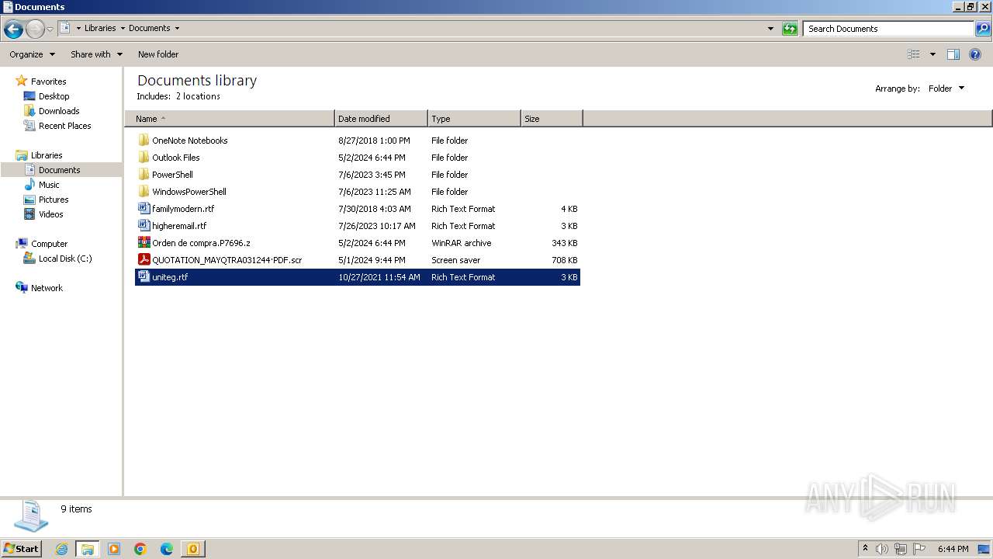Click the File Explorer taskbar icon

[88, 549]
